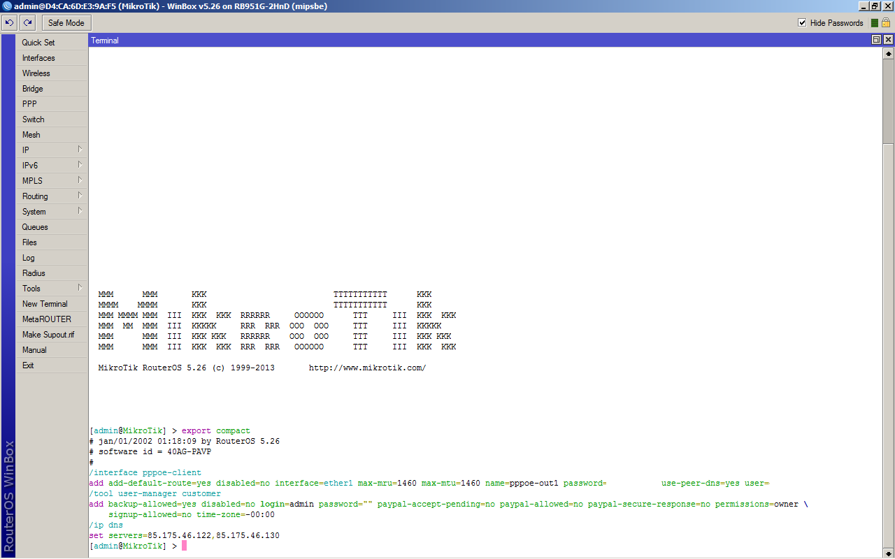Image resolution: width=895 pixels, height=559 pixels.
Task: Expand the IP submenu arrow
Action: tap(80, 150)
